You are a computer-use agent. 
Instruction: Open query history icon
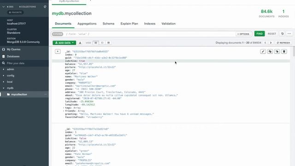(x=283, y=34)
